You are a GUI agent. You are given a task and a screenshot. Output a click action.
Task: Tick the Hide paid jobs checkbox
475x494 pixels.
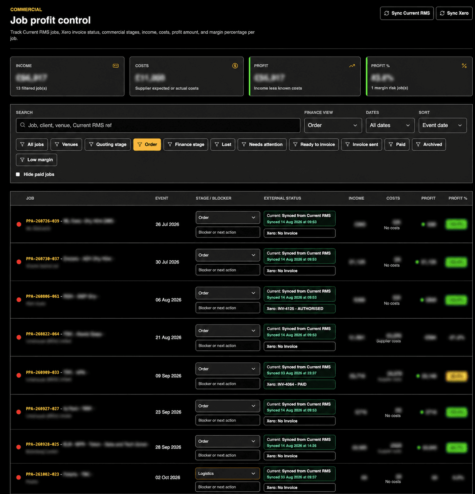coord(18,175)
